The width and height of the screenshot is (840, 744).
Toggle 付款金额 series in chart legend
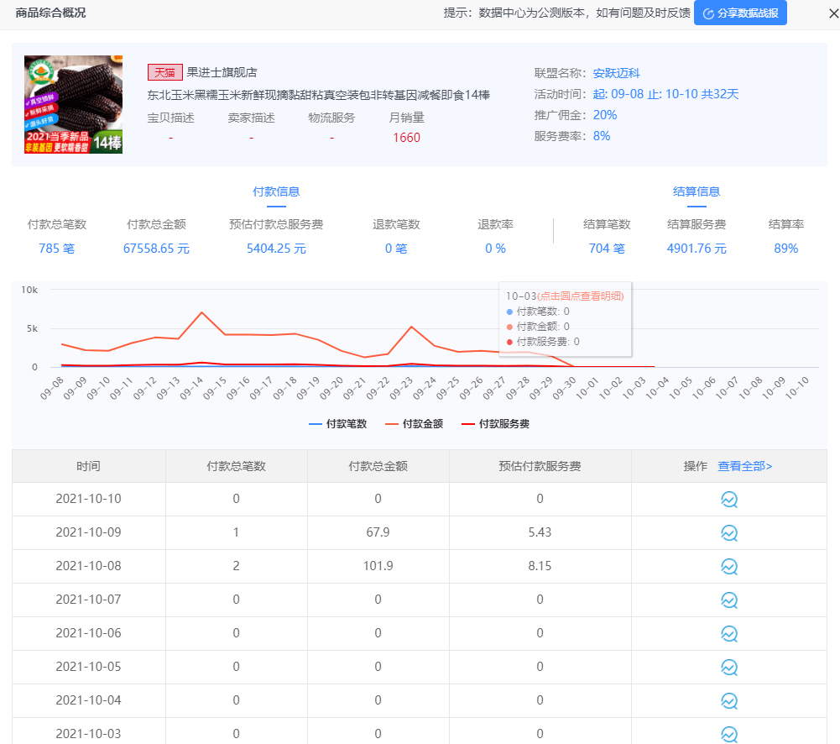[414, 424]
